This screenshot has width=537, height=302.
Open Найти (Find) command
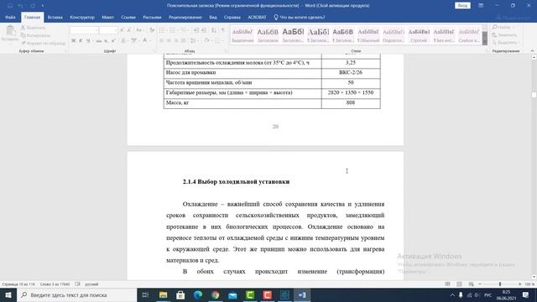(x=503, y=28)
